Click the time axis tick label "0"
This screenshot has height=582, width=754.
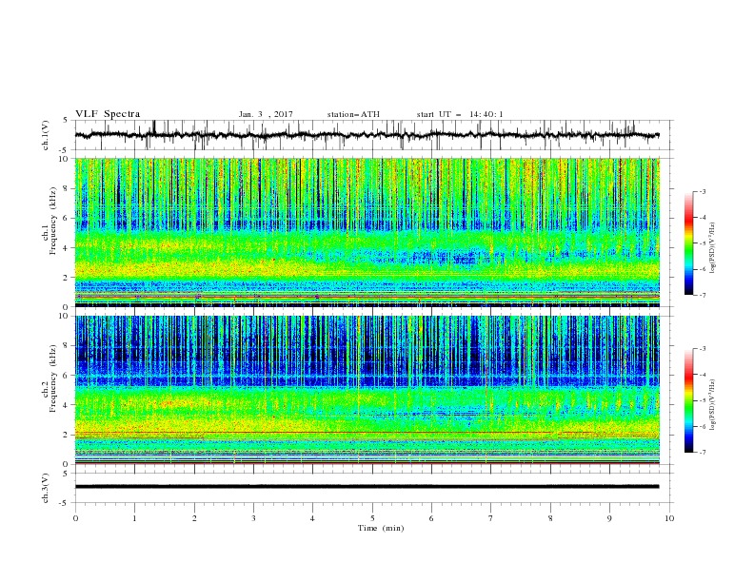click(x=75, y=518)
